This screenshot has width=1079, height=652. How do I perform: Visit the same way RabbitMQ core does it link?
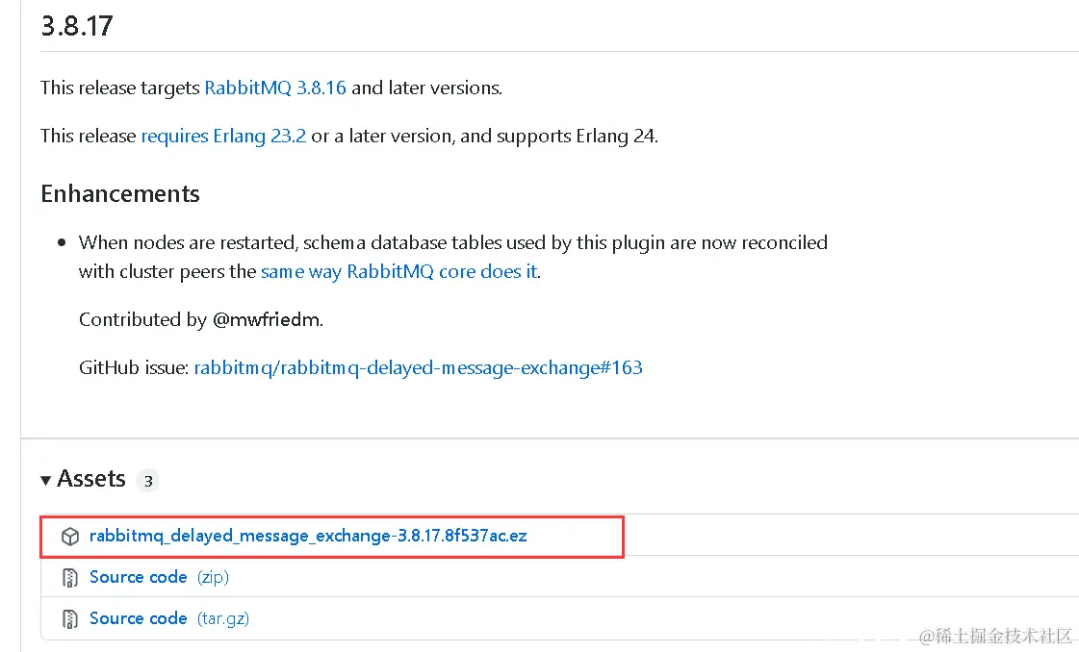click(399, 271)
